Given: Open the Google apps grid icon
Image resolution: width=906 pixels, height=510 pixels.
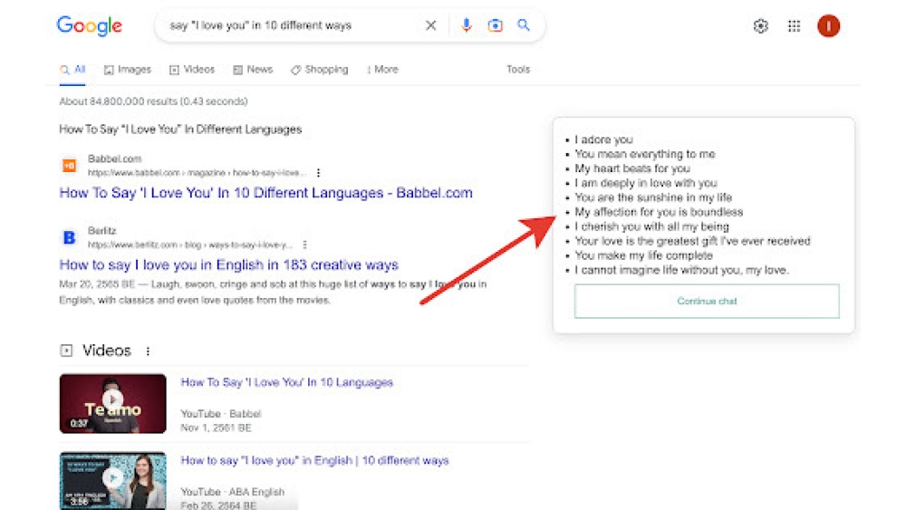Looking at the screenshot, I should [794, 26].
